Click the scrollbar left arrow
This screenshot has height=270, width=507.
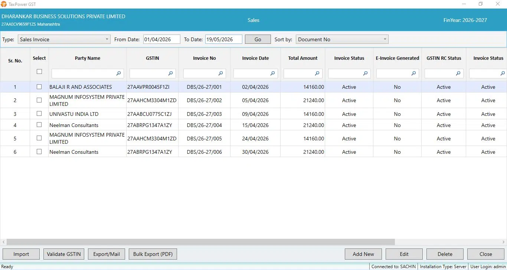tap(3, 242)
